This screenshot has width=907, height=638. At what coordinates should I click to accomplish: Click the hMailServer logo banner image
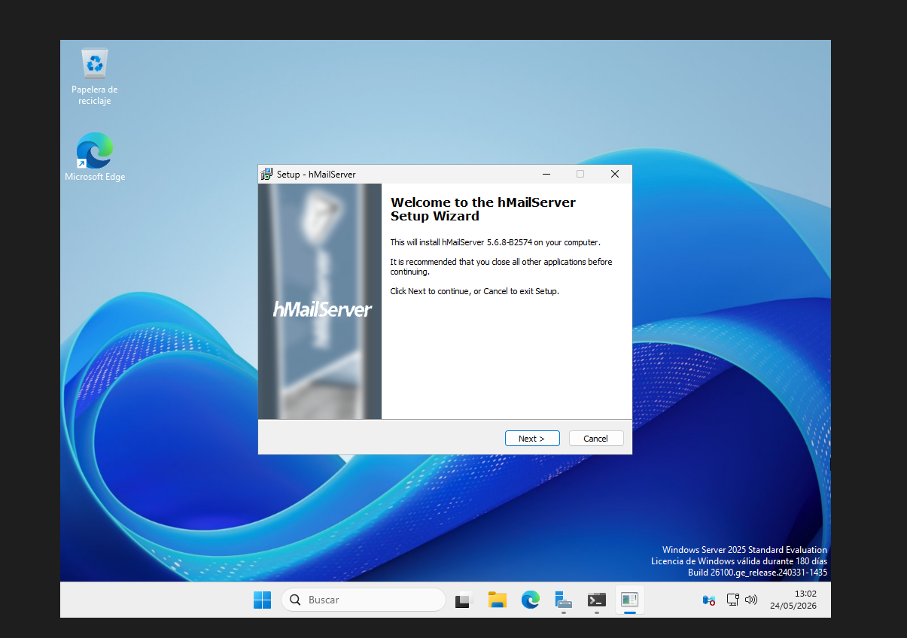[x=320, y=301]
